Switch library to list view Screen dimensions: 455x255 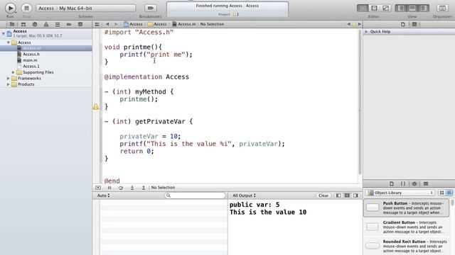tap(449, 193)
